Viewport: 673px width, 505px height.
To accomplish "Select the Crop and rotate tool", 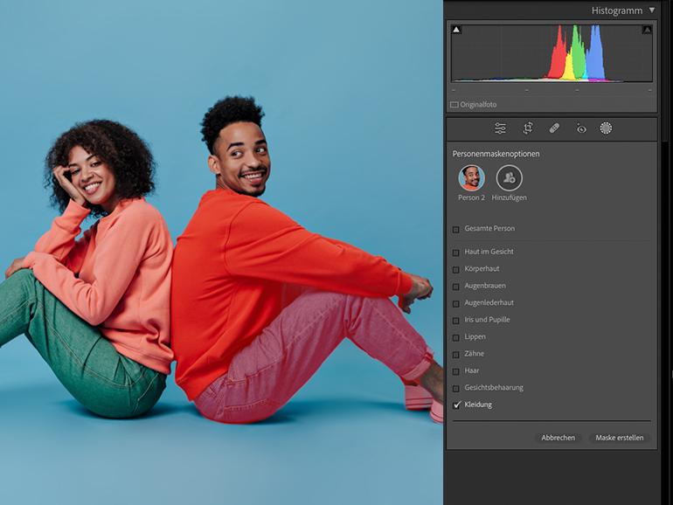I will (528, 128).
